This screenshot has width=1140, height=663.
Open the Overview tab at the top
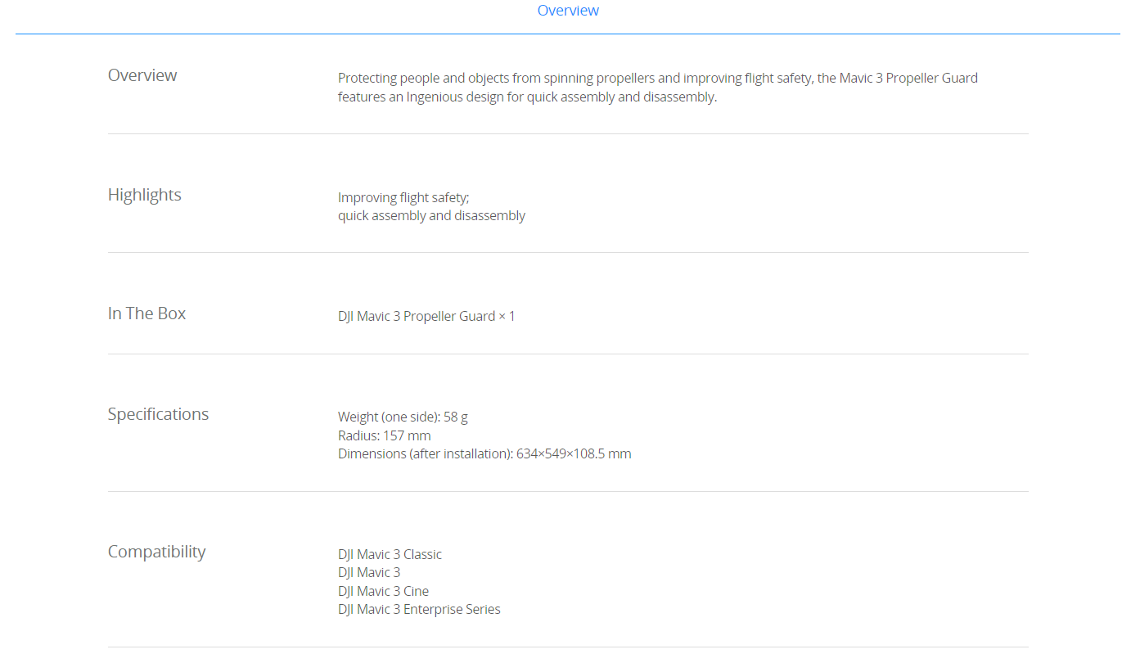[x=568, y=11]
